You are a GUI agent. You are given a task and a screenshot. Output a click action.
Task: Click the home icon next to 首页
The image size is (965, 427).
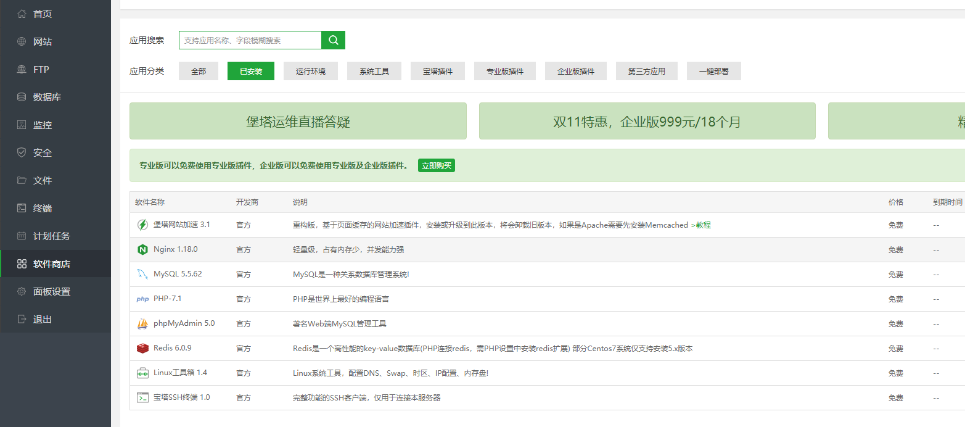click(x=22, y=14)
